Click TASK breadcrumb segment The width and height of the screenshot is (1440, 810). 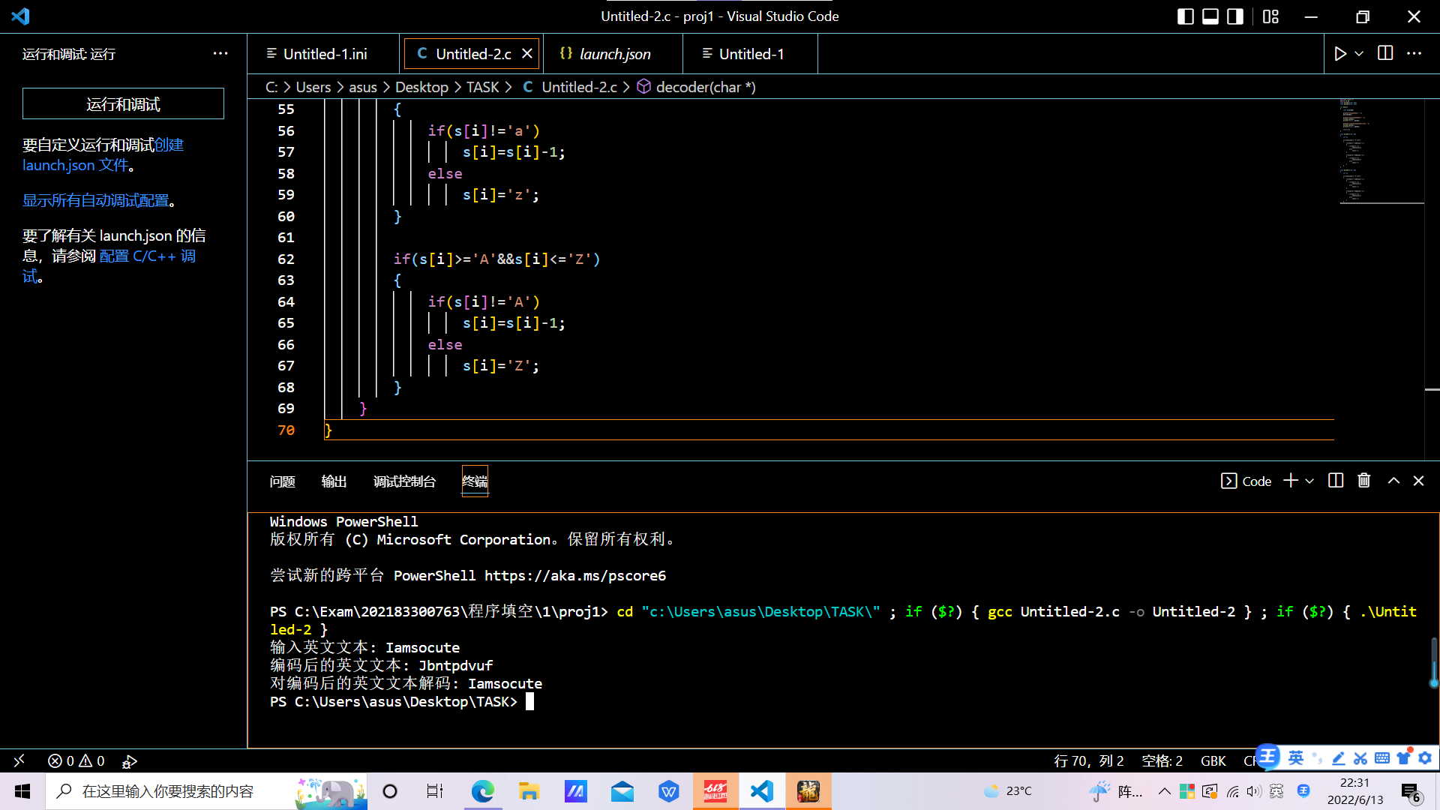point(482,87)
